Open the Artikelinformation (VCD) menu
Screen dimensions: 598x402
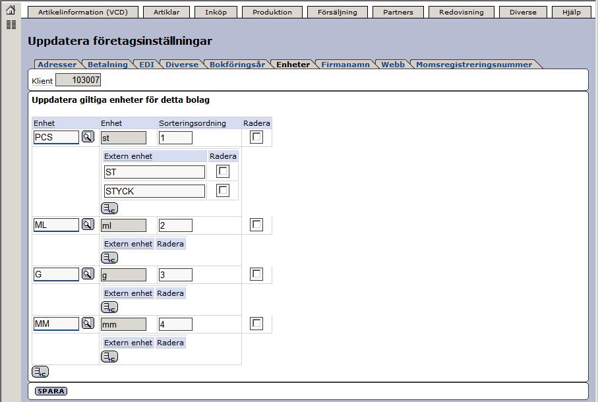(83, 13)
